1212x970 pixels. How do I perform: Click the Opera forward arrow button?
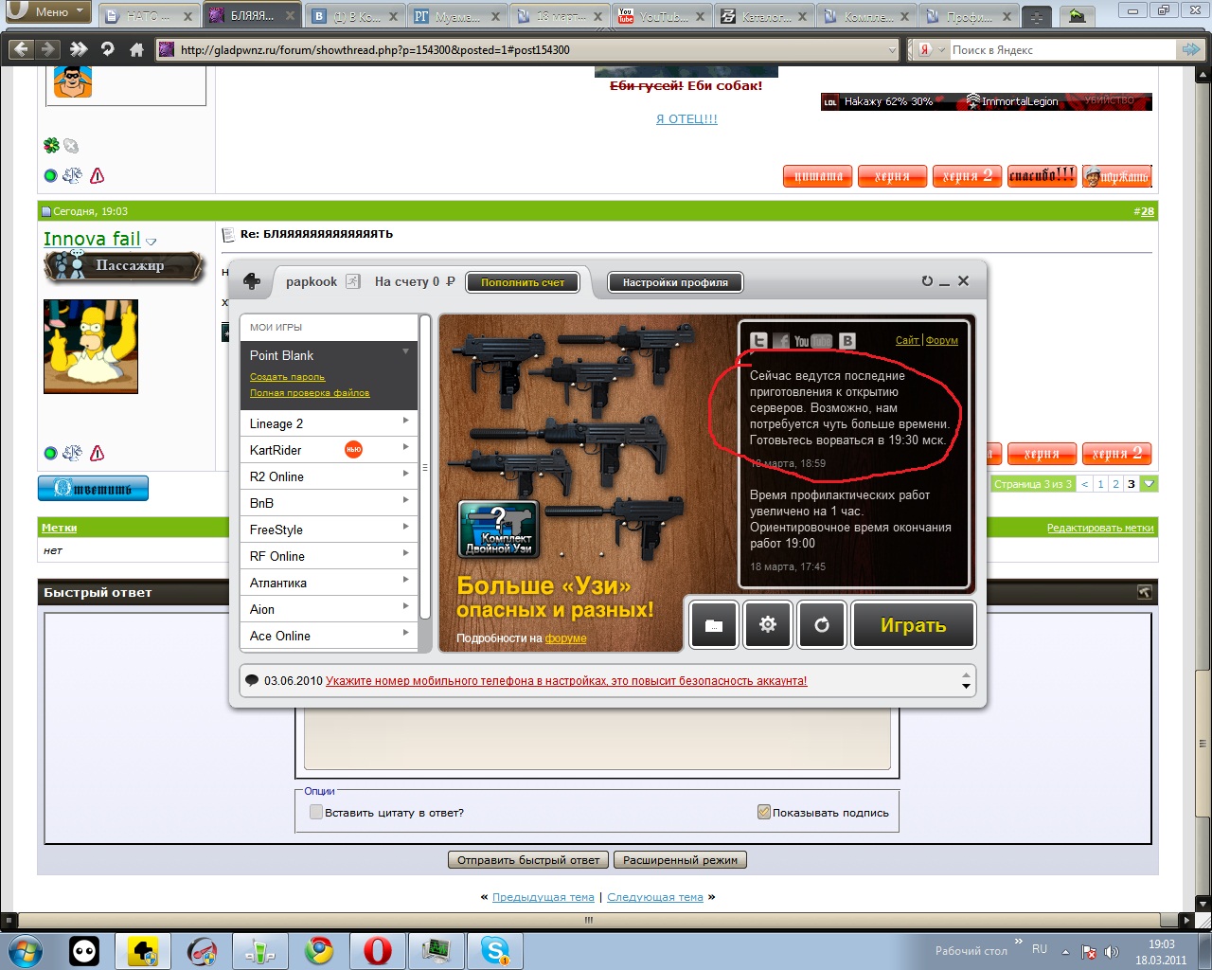tap(47, 49)
